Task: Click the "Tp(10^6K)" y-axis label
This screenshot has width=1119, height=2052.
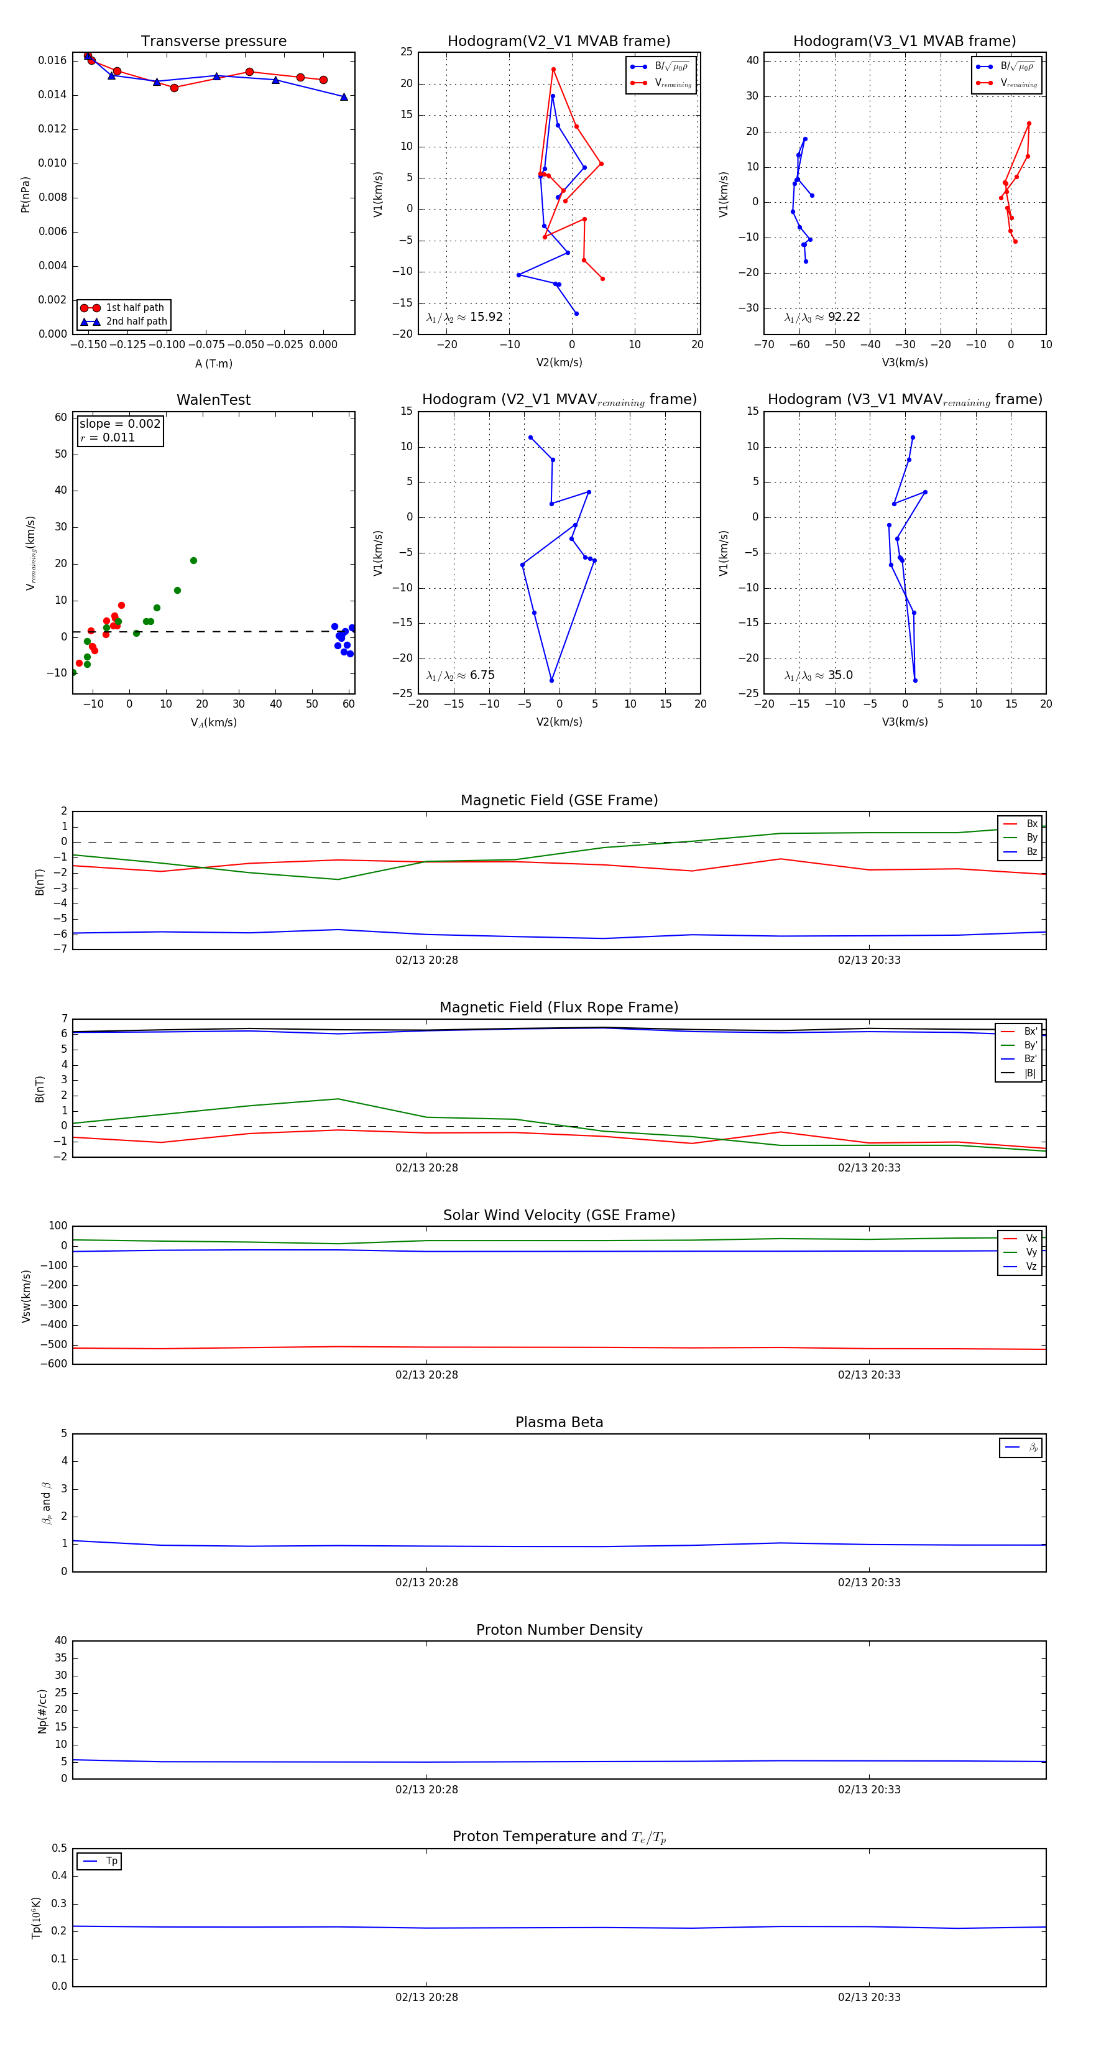Action: [36, 1918]
